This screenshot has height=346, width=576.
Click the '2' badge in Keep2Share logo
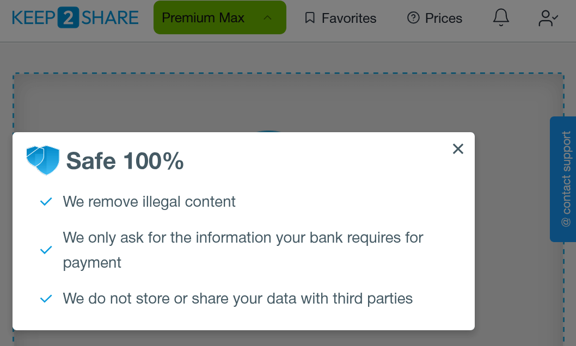point(69,17)
